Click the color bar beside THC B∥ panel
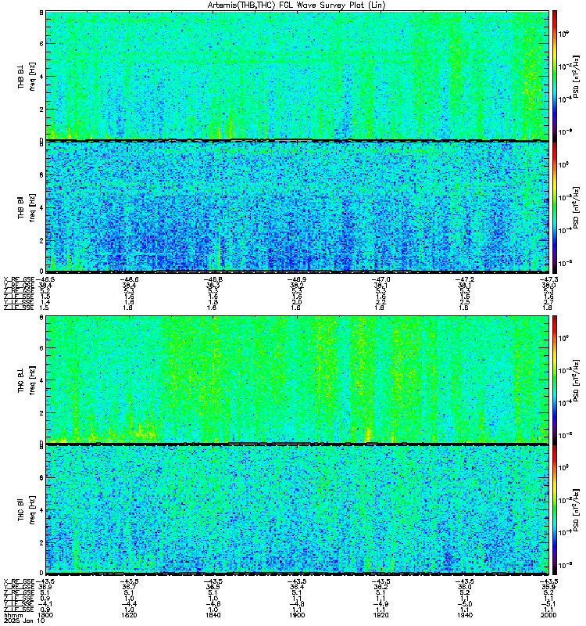Image resolution: width=586 pixels, height=626 pixels. [554, 510]
